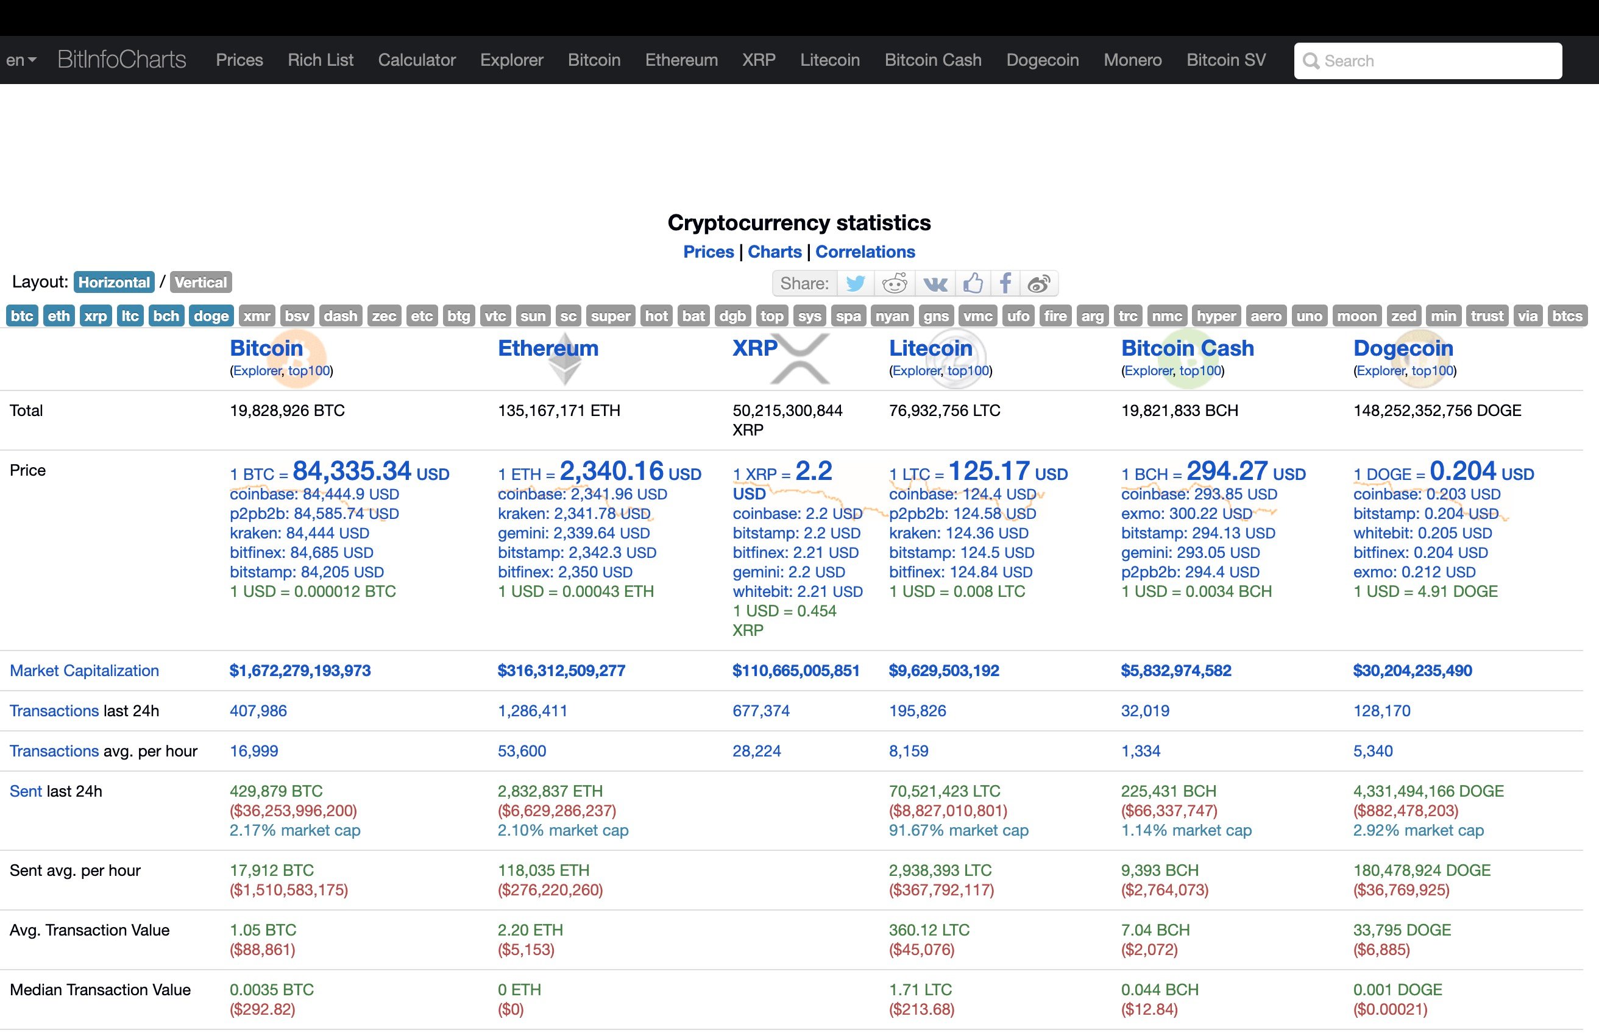
Task: Open XRP column heading link
Action: point(755,348)
